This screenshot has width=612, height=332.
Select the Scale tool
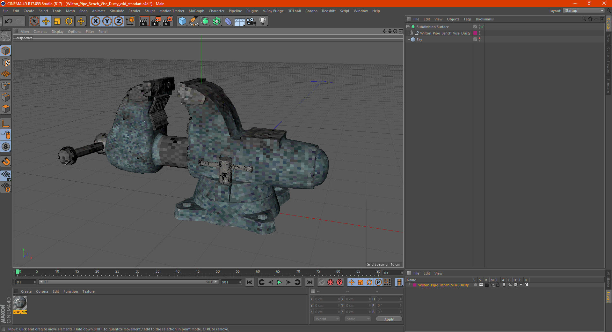point(57,21)
